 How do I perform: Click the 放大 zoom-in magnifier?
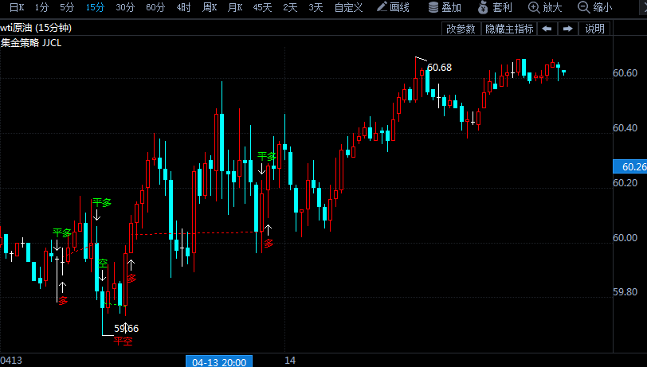(545, 7)
